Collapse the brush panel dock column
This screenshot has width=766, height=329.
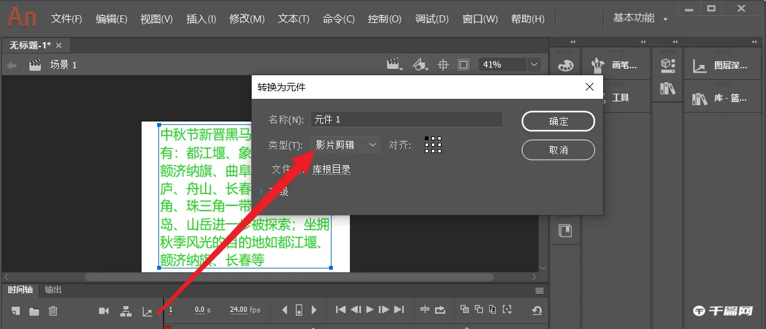tap(643, 41)
